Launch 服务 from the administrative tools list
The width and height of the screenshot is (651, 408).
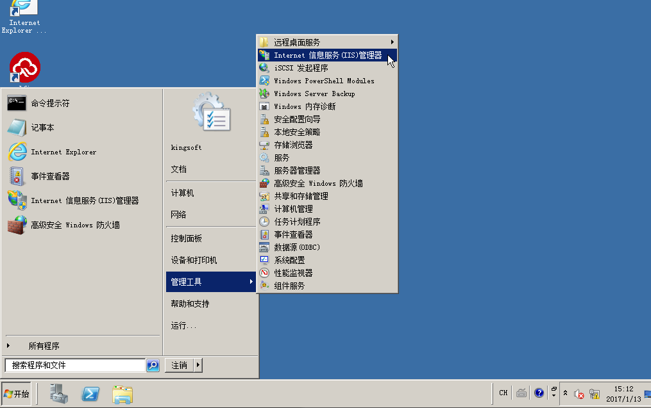278,158
